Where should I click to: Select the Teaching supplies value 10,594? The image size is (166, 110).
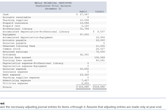[84, 20]
